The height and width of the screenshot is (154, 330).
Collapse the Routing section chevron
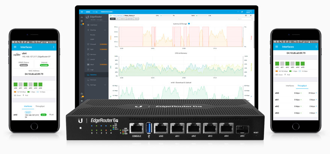pos(105,30)
